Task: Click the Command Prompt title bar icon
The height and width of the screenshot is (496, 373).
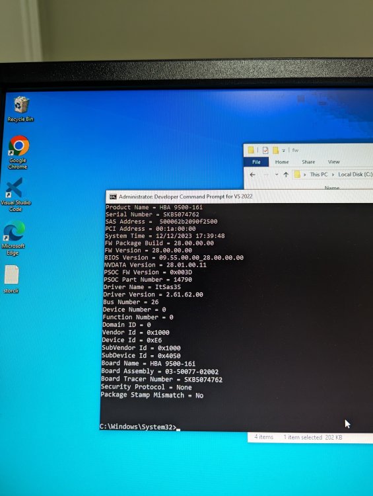Action: 113,197
